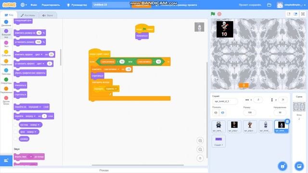The width and height of the screenshot is (308, 173).
Task: Open вперед direction dropdown in palette
Action: click(x=30, y=116)
